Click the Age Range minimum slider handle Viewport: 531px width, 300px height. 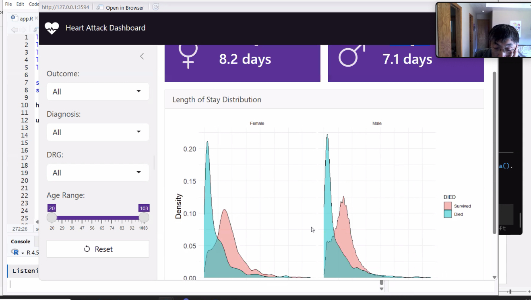tap(52, 218)
